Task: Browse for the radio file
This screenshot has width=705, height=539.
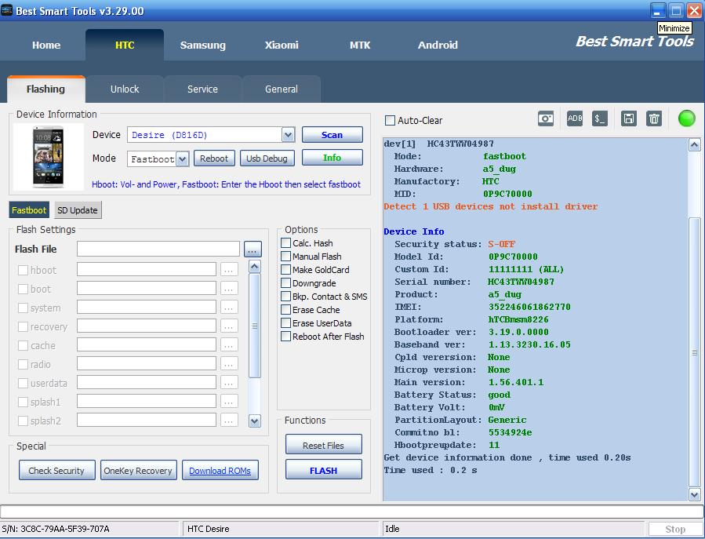Action: (229, 364)
